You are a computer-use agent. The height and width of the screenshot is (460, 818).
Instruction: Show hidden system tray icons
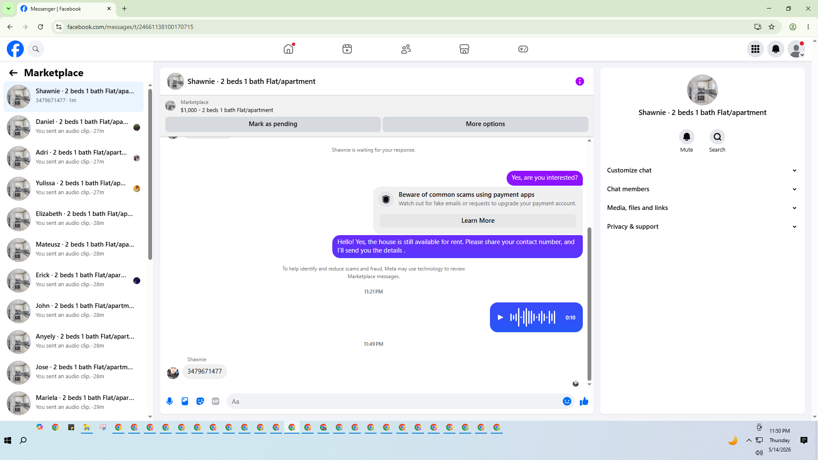(749, 440)
